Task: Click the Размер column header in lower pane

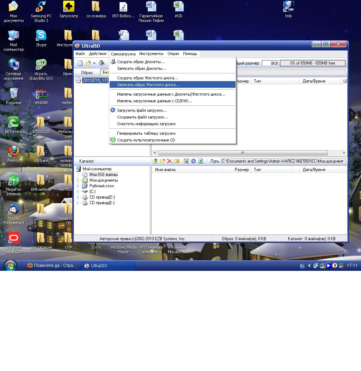Action: [x=241, y=170]
